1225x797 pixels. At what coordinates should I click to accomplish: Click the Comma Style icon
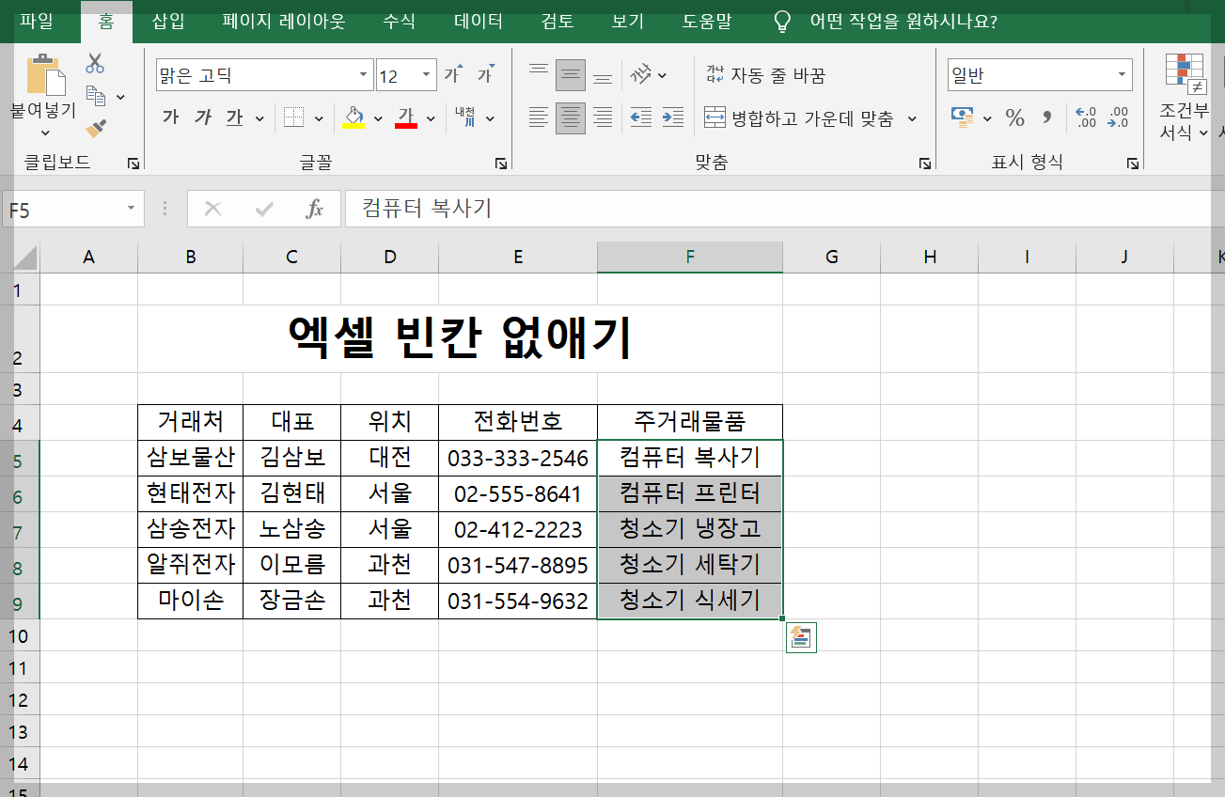coord(1047,117)
